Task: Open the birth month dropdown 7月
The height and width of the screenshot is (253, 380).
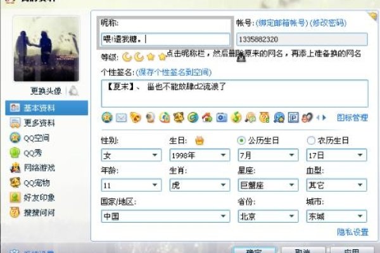Action: (x=268, y=155)
